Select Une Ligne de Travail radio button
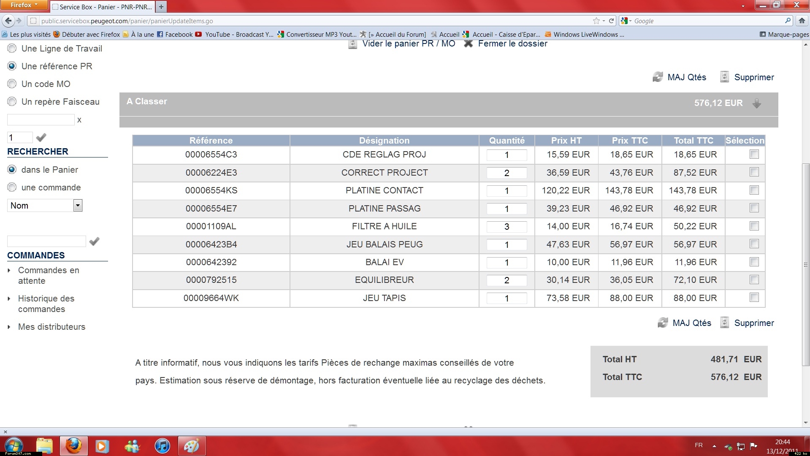The height and width of the screenshot is (456, 810). pyautogui.click(x=12, y=49)
